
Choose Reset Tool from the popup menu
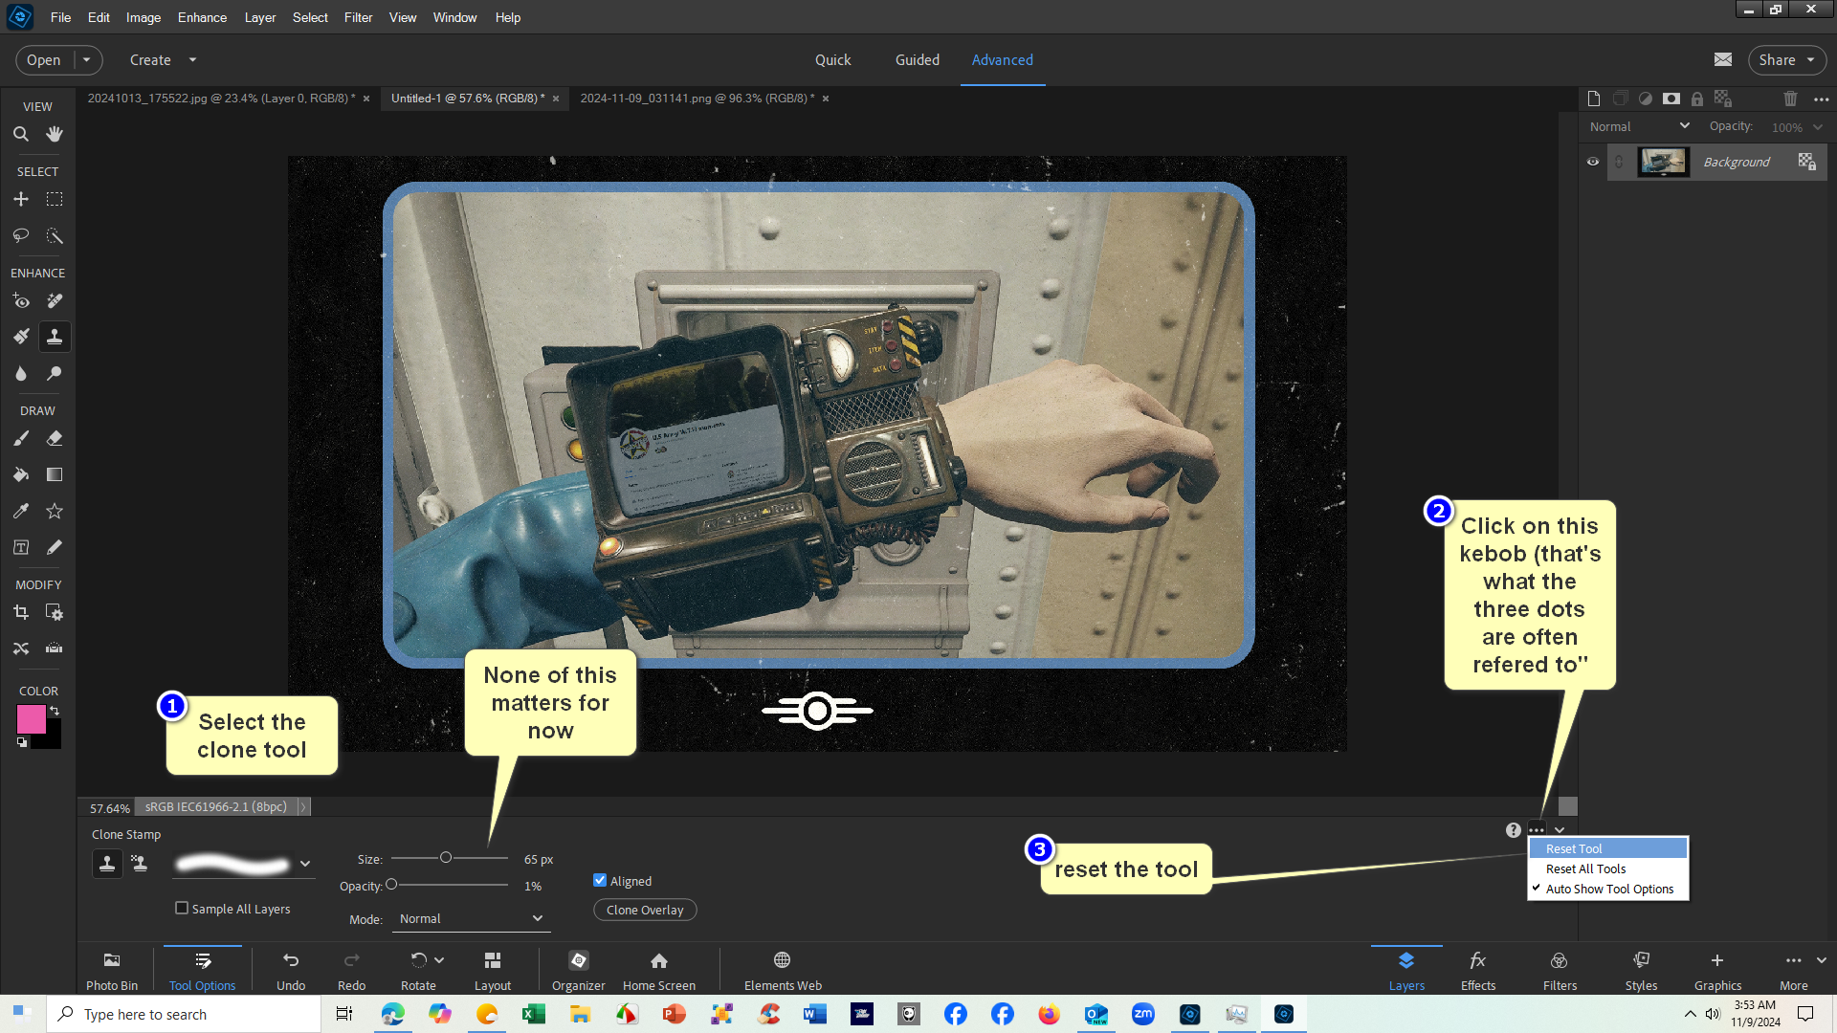pos(1574,848)
